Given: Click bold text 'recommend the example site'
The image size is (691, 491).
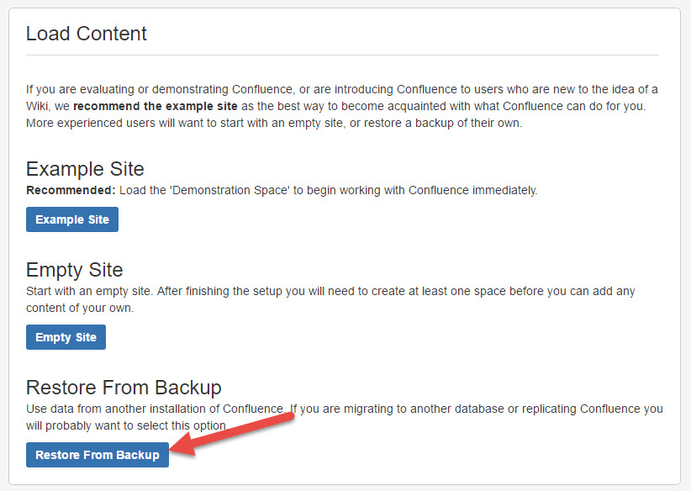Looking at the screenshot, I should click(156, 106).
